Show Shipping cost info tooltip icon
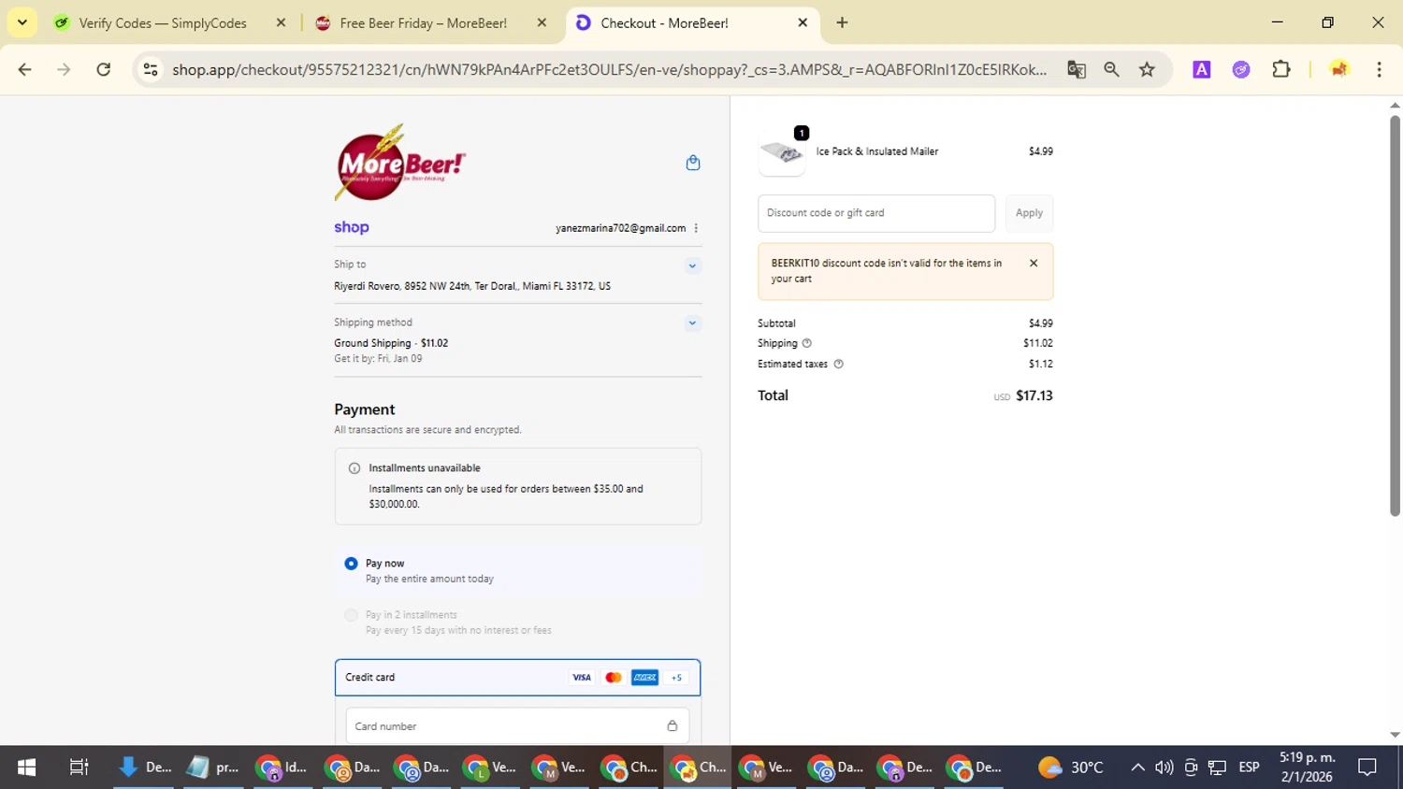Screen dimensions: 1403x789 pyautogui.click(x=807, y=343)
